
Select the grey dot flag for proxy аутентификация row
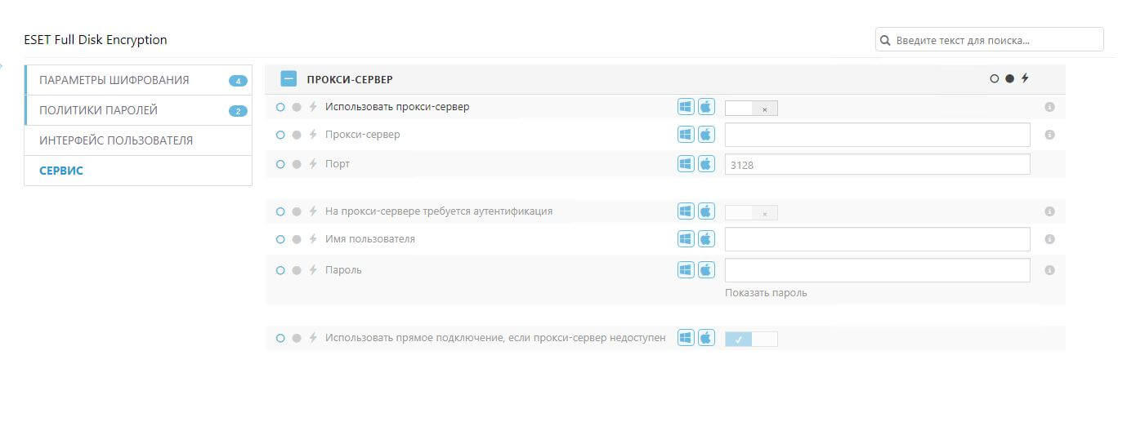click(x=297, y=211)
